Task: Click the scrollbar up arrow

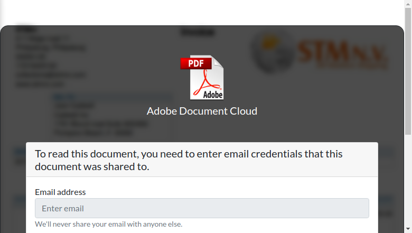Action: pos(408,4)
